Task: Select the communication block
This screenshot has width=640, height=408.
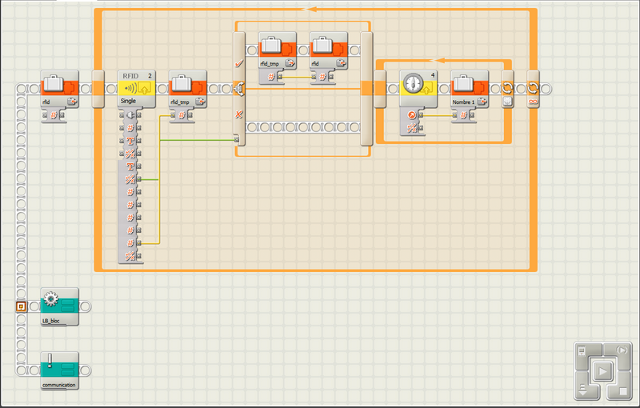Action: click(59, 370)
